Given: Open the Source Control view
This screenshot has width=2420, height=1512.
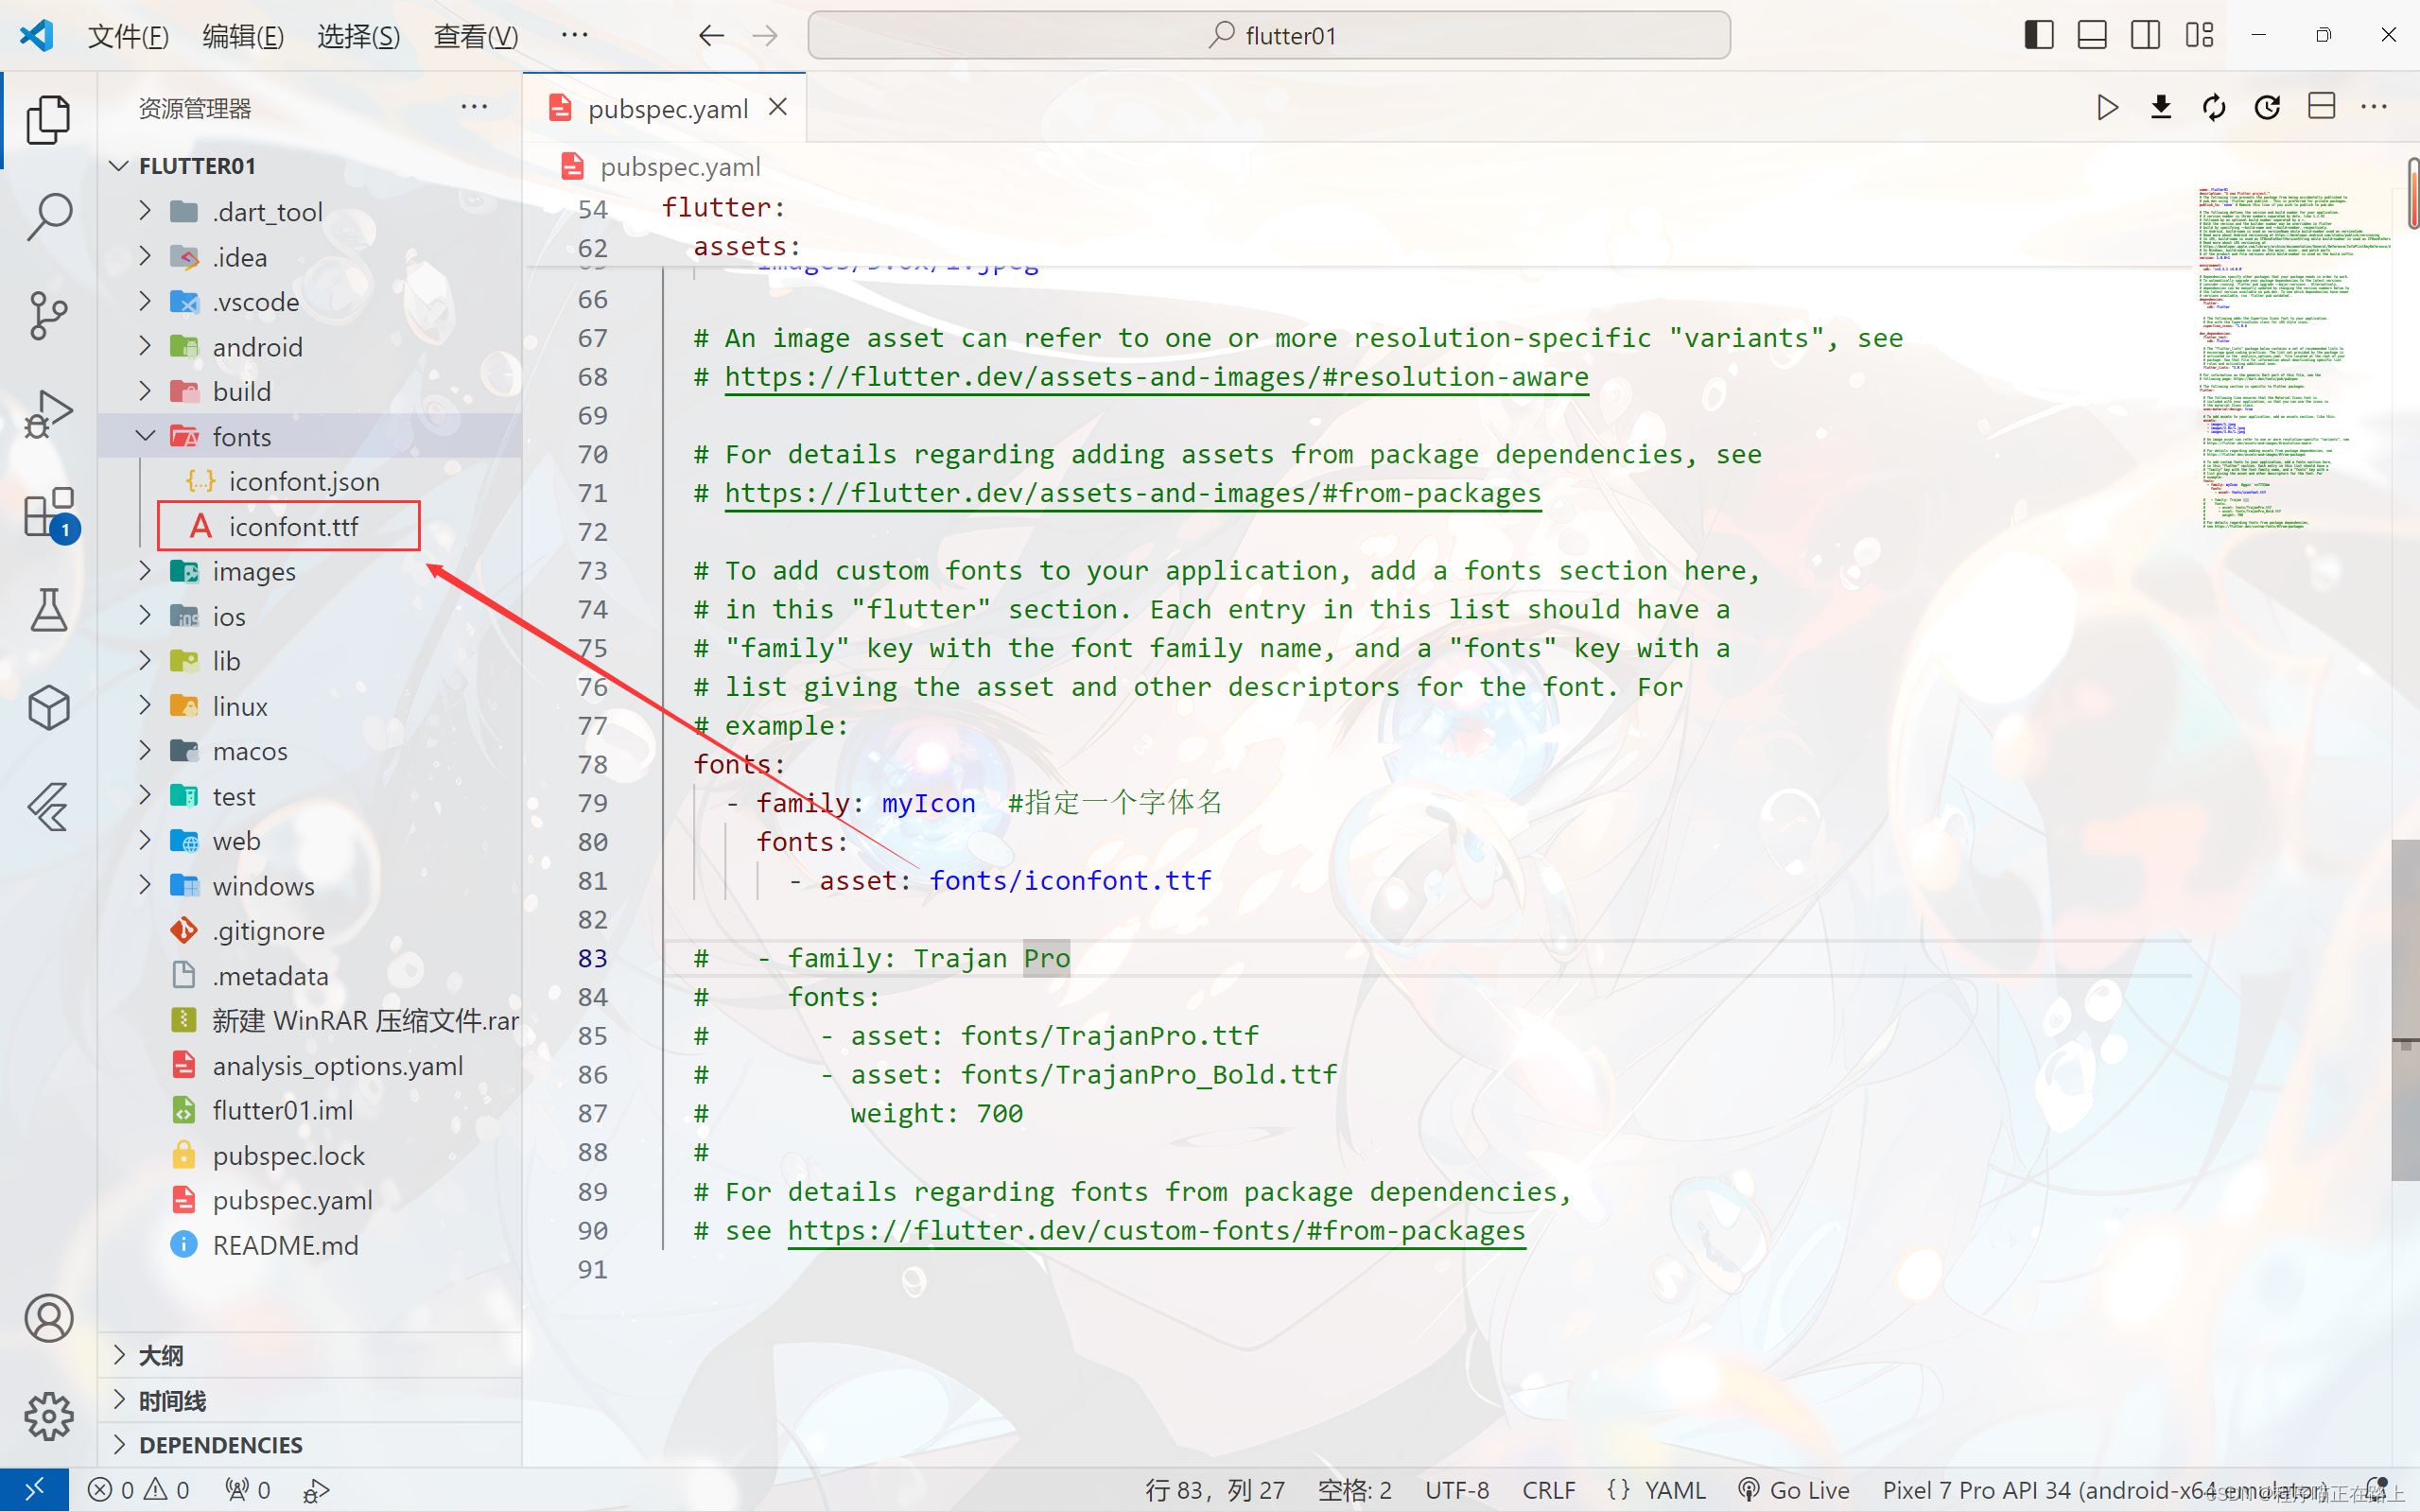Looking at the screenshot, I should pyautogui.click(x=48, y=315).
